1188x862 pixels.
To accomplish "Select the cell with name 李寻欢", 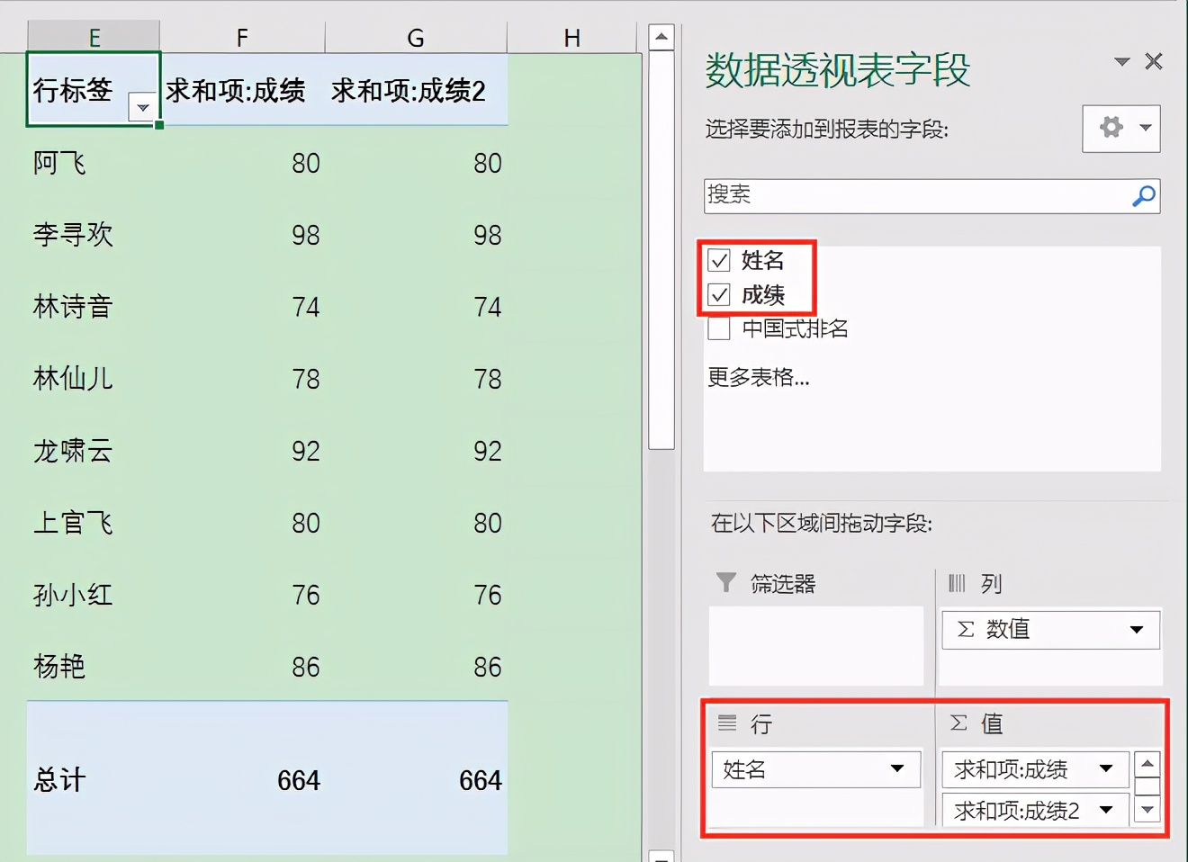I will coord(94,235).
